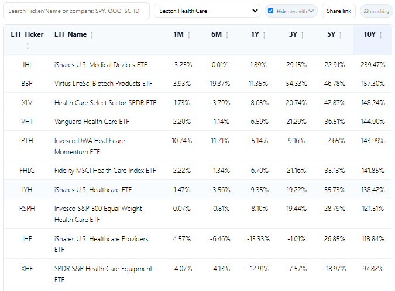395x291 pixels.
Task: Click the 10Y column header label
Action: [x=369, y=35]
